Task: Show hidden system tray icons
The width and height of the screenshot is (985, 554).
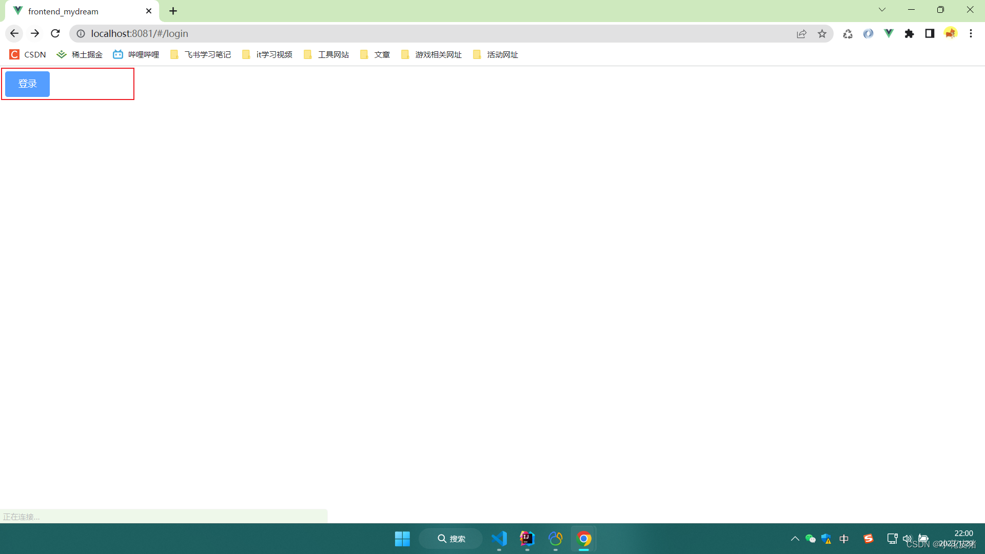Action: [795, 539]
